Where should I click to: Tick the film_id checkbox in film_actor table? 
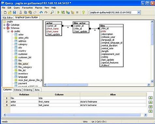pyautogui.click(x=74, y=29)
